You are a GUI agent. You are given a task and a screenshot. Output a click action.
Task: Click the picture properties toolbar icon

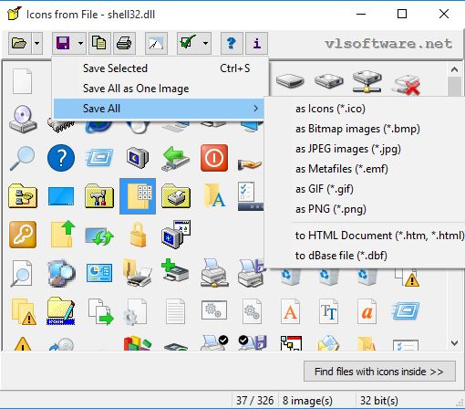(x=156, y=43)
